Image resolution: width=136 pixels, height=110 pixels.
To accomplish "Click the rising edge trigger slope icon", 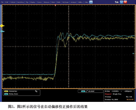I will (87, 91).
